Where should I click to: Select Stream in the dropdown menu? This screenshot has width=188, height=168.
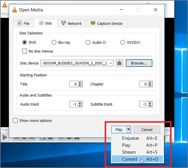point(129,152)
